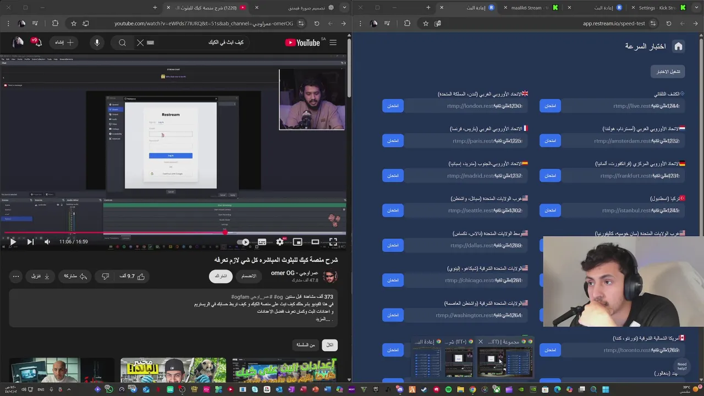Close the highlighted taskbar preview thumbnail
This screenshot has width=704, height=396.
pyautogui.click(x=480, y=342)
